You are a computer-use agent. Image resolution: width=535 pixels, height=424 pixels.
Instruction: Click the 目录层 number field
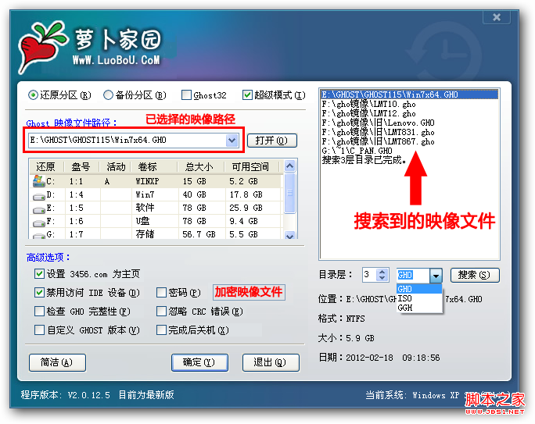[x=370, y=275]
